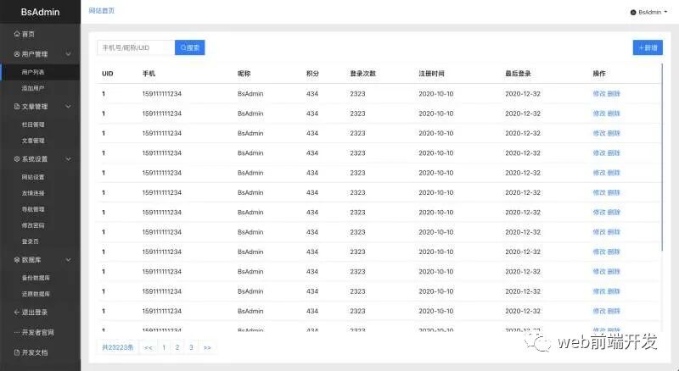This screenshot has width=679, height=371.
Task: Click the 搜索 search button
Action: tap(189, 47)
